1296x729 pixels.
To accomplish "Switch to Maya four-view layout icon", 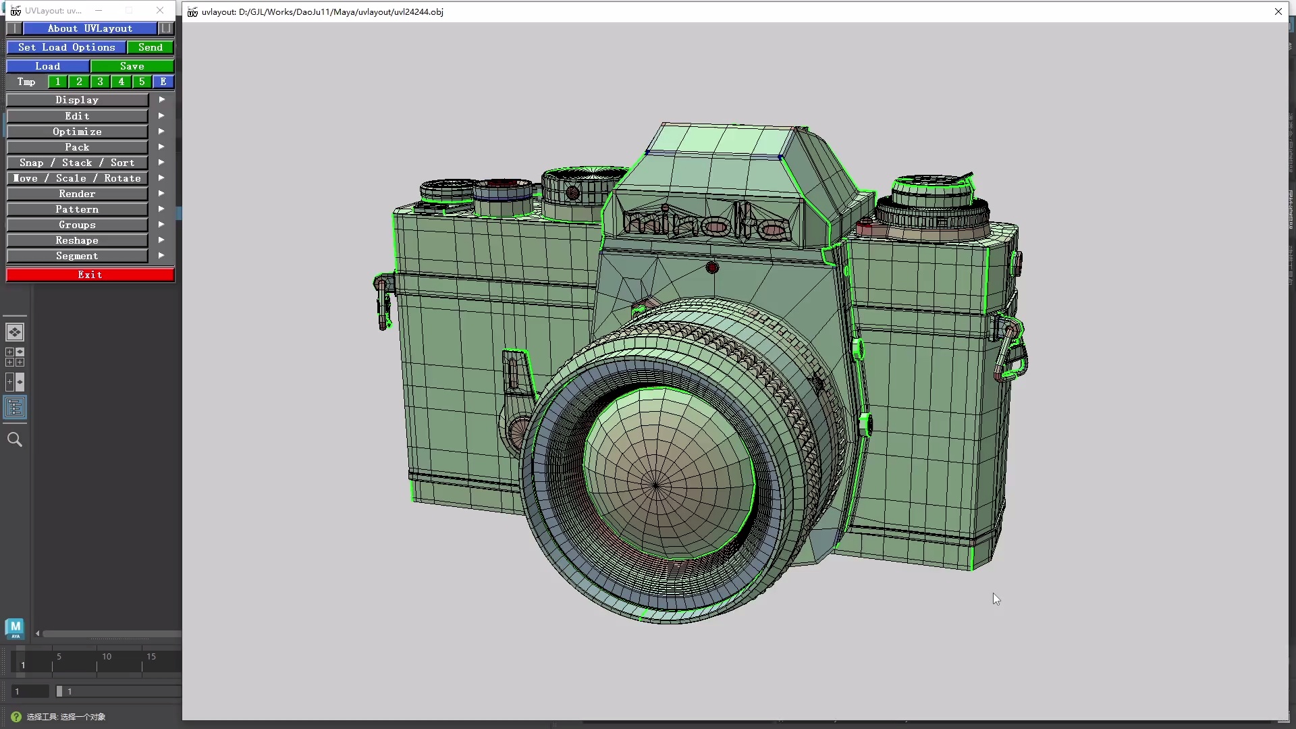I will (15, 357).
